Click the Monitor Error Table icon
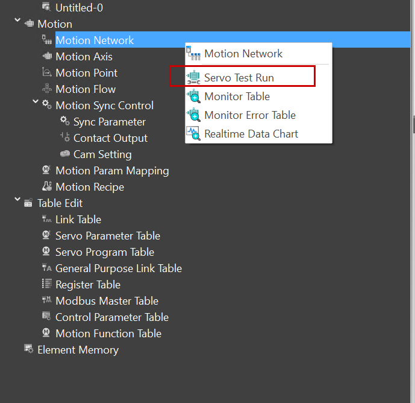 click(193, 115)
